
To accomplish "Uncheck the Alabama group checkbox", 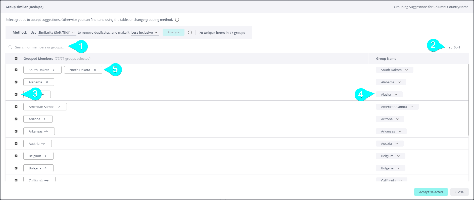I will pyautogui.click(x=16, y=82).
